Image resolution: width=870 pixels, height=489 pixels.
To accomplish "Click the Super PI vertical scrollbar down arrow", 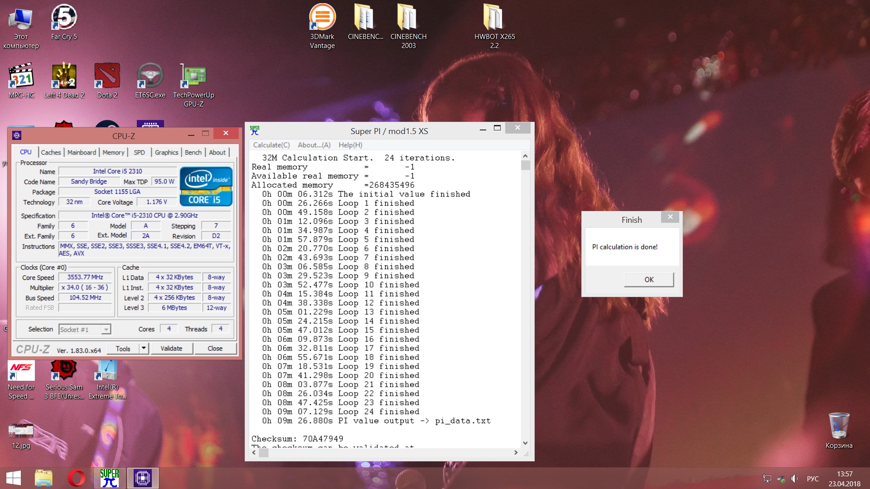I will click(x=525, y=443).
